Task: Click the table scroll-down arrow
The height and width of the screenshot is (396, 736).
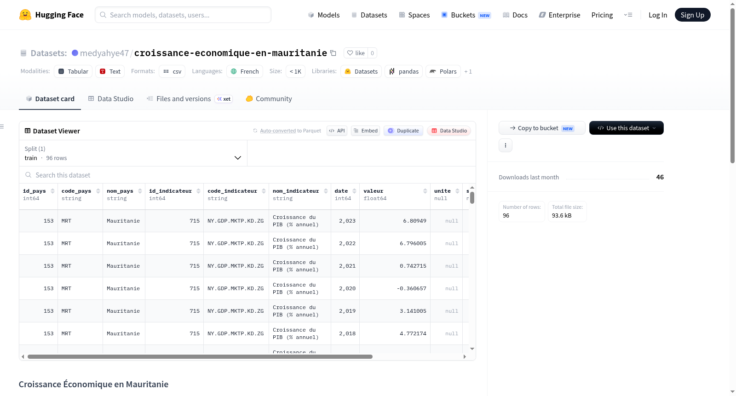Action: (472, 349)
